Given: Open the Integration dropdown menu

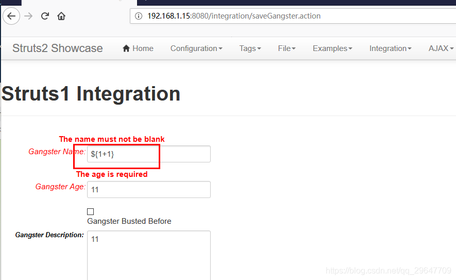Looking at the screenshot, I should point(390,48).
